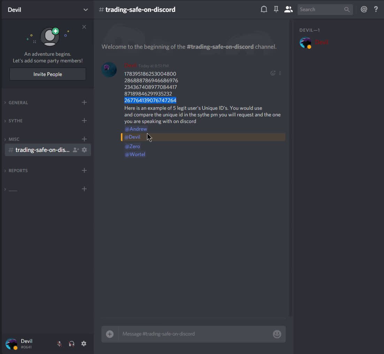
Task: Create invite for trading-safe-on-discord channel
Action: [76, 150]
